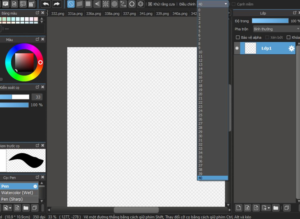
Task: Enable the Bảo vệ alpha checkbox
Action: pyautogui.click(x=238, y=37)
